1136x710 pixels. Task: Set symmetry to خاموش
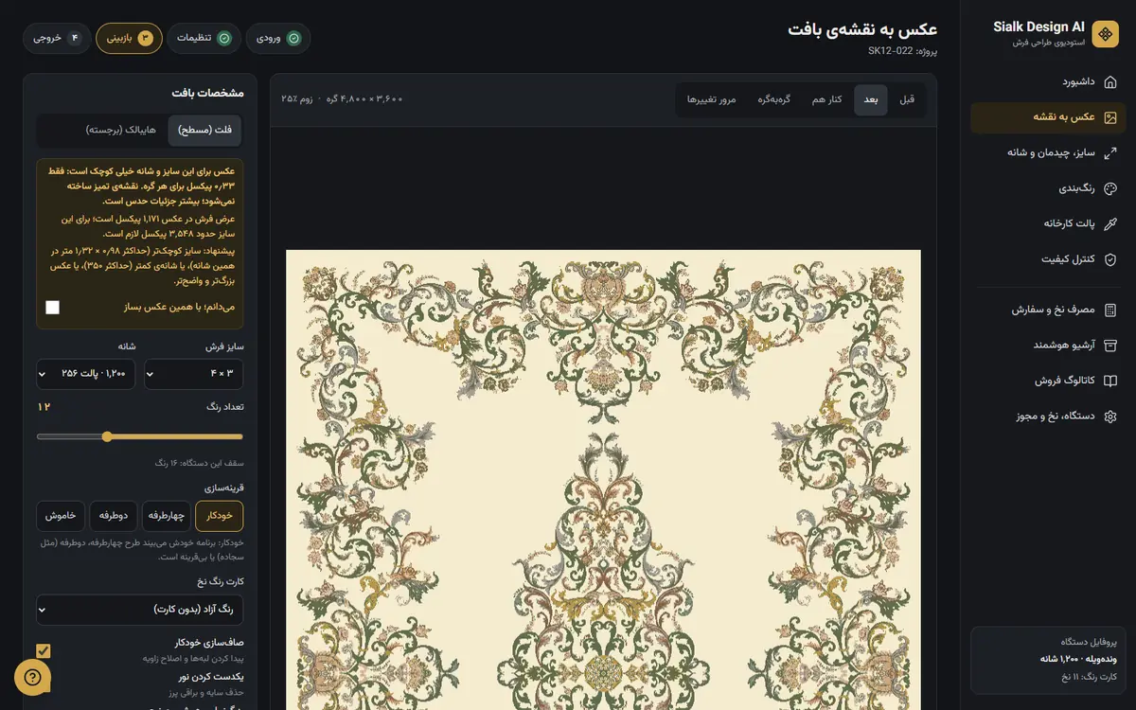(61, 516)
